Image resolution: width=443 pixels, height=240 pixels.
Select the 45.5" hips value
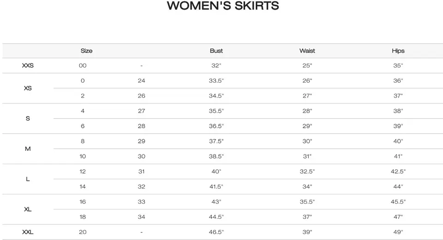coord(398,202)
